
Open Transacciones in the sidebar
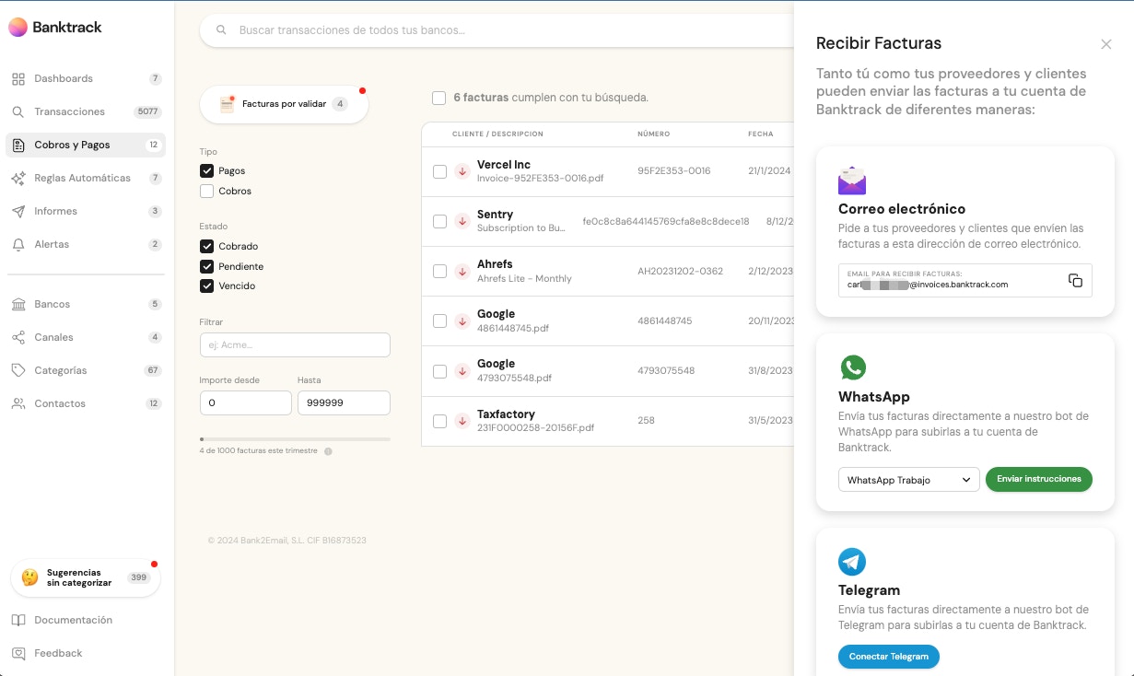69,111
